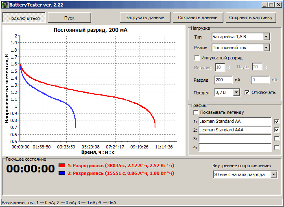Image resolution: width=284 pixels, height=207 pixels.
Task: Click the time axis label 11:14:36
Action: (164, 147)
